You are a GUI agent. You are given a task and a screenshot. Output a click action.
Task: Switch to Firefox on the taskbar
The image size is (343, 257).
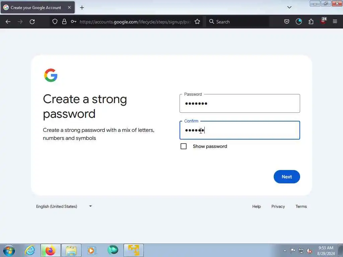(x=50, y=250)
